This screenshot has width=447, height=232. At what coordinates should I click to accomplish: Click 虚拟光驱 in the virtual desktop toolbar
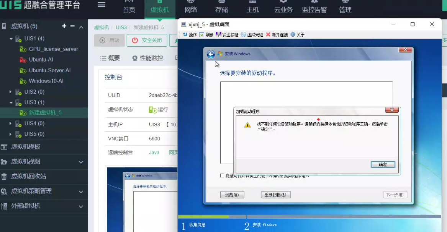[252, 35]
